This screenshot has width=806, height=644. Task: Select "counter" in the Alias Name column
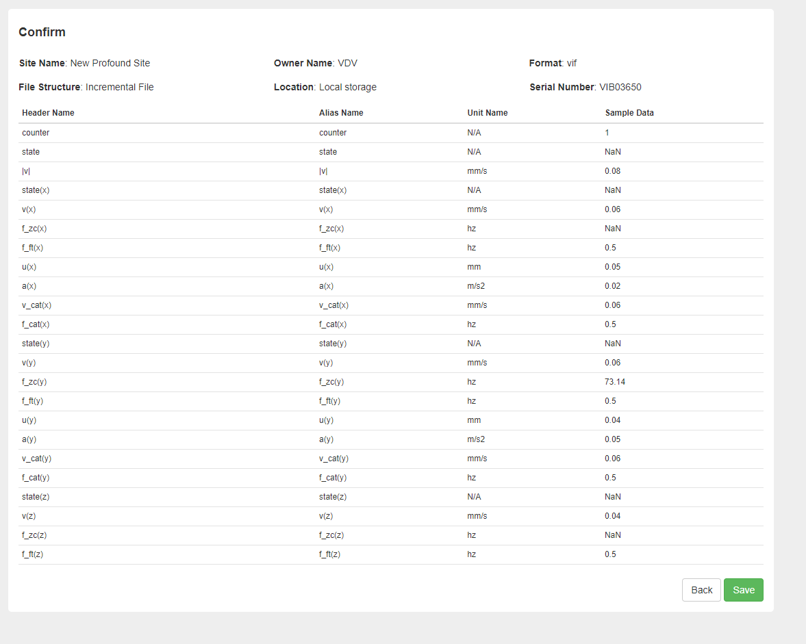point(333,133)
